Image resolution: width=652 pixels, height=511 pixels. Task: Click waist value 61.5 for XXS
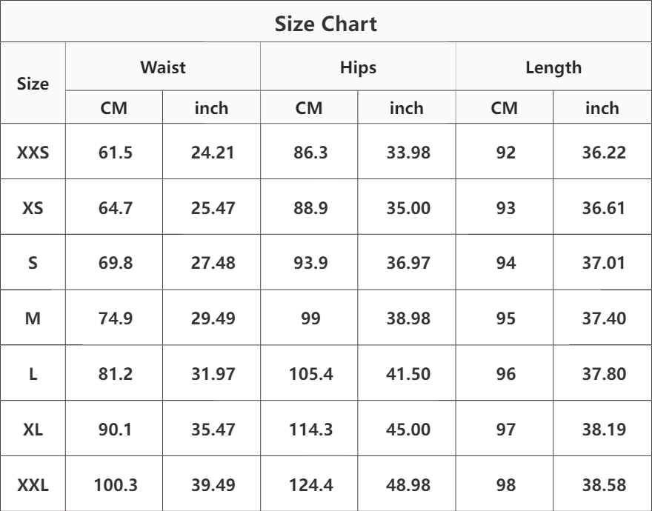pyautogui.click(x=115, y=152)
